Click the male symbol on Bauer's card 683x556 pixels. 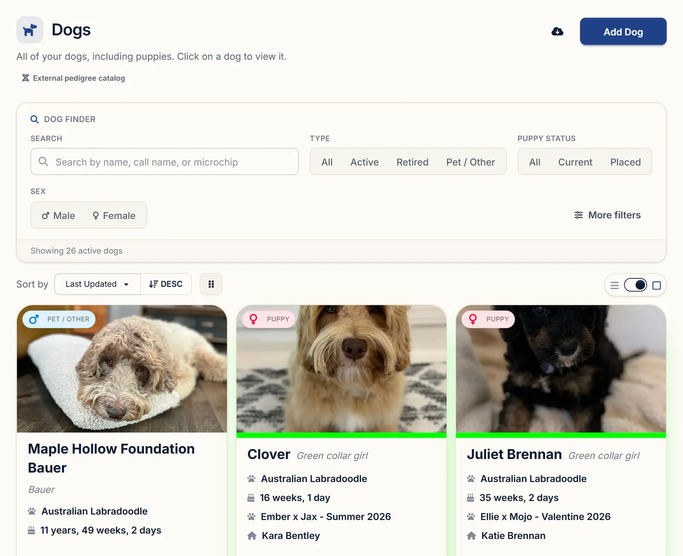[34, 319]
